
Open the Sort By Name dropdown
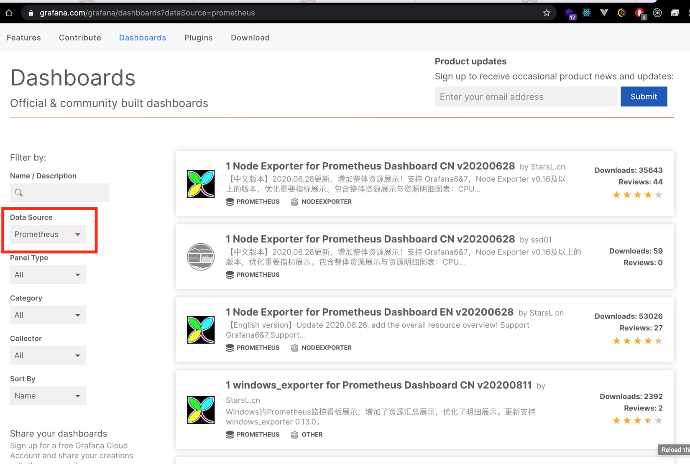[48, 396]
